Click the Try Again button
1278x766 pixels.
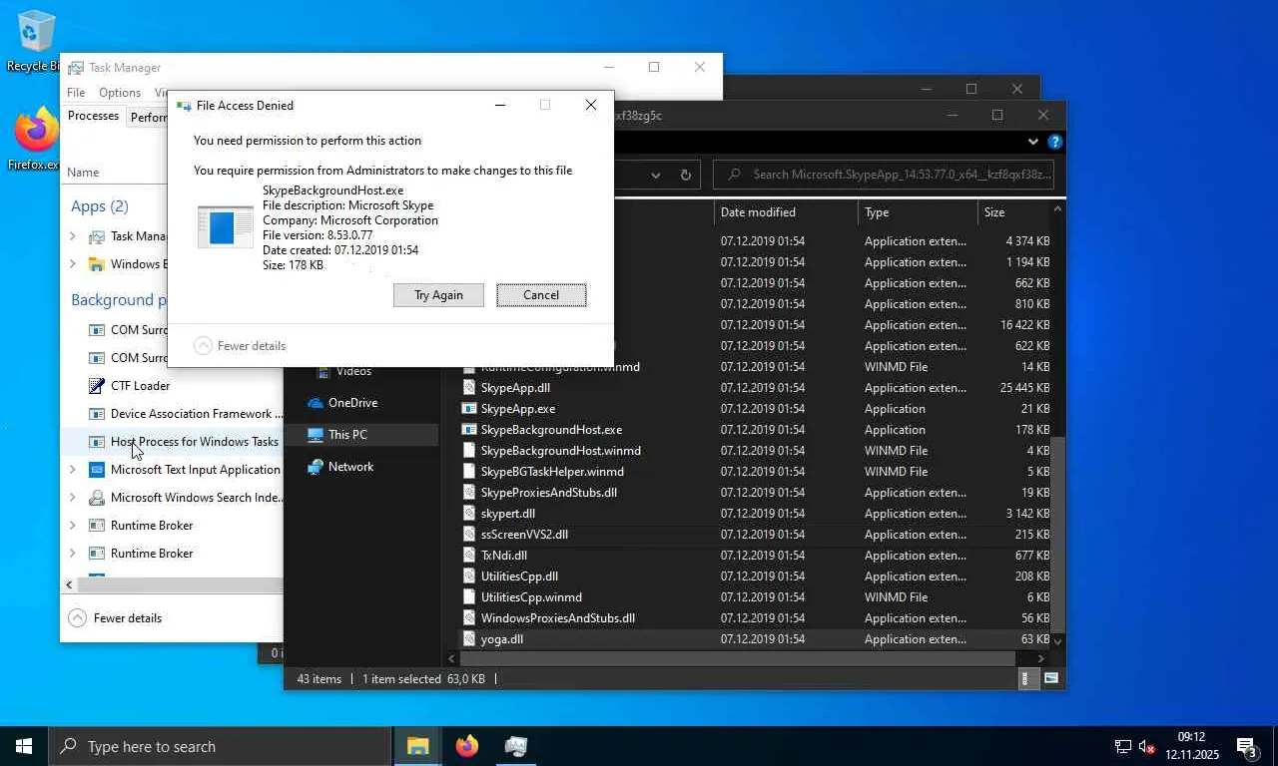click(438, 295)
